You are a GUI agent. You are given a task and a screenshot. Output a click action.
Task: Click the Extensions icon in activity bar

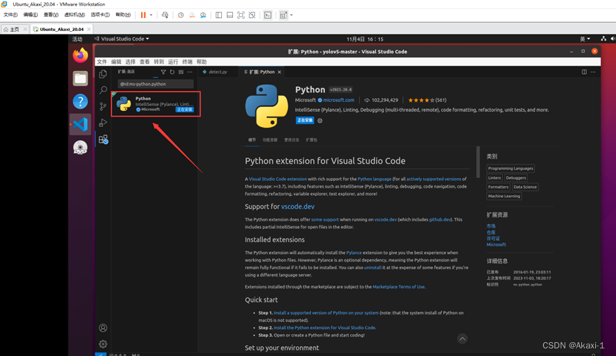pos(103,139)
